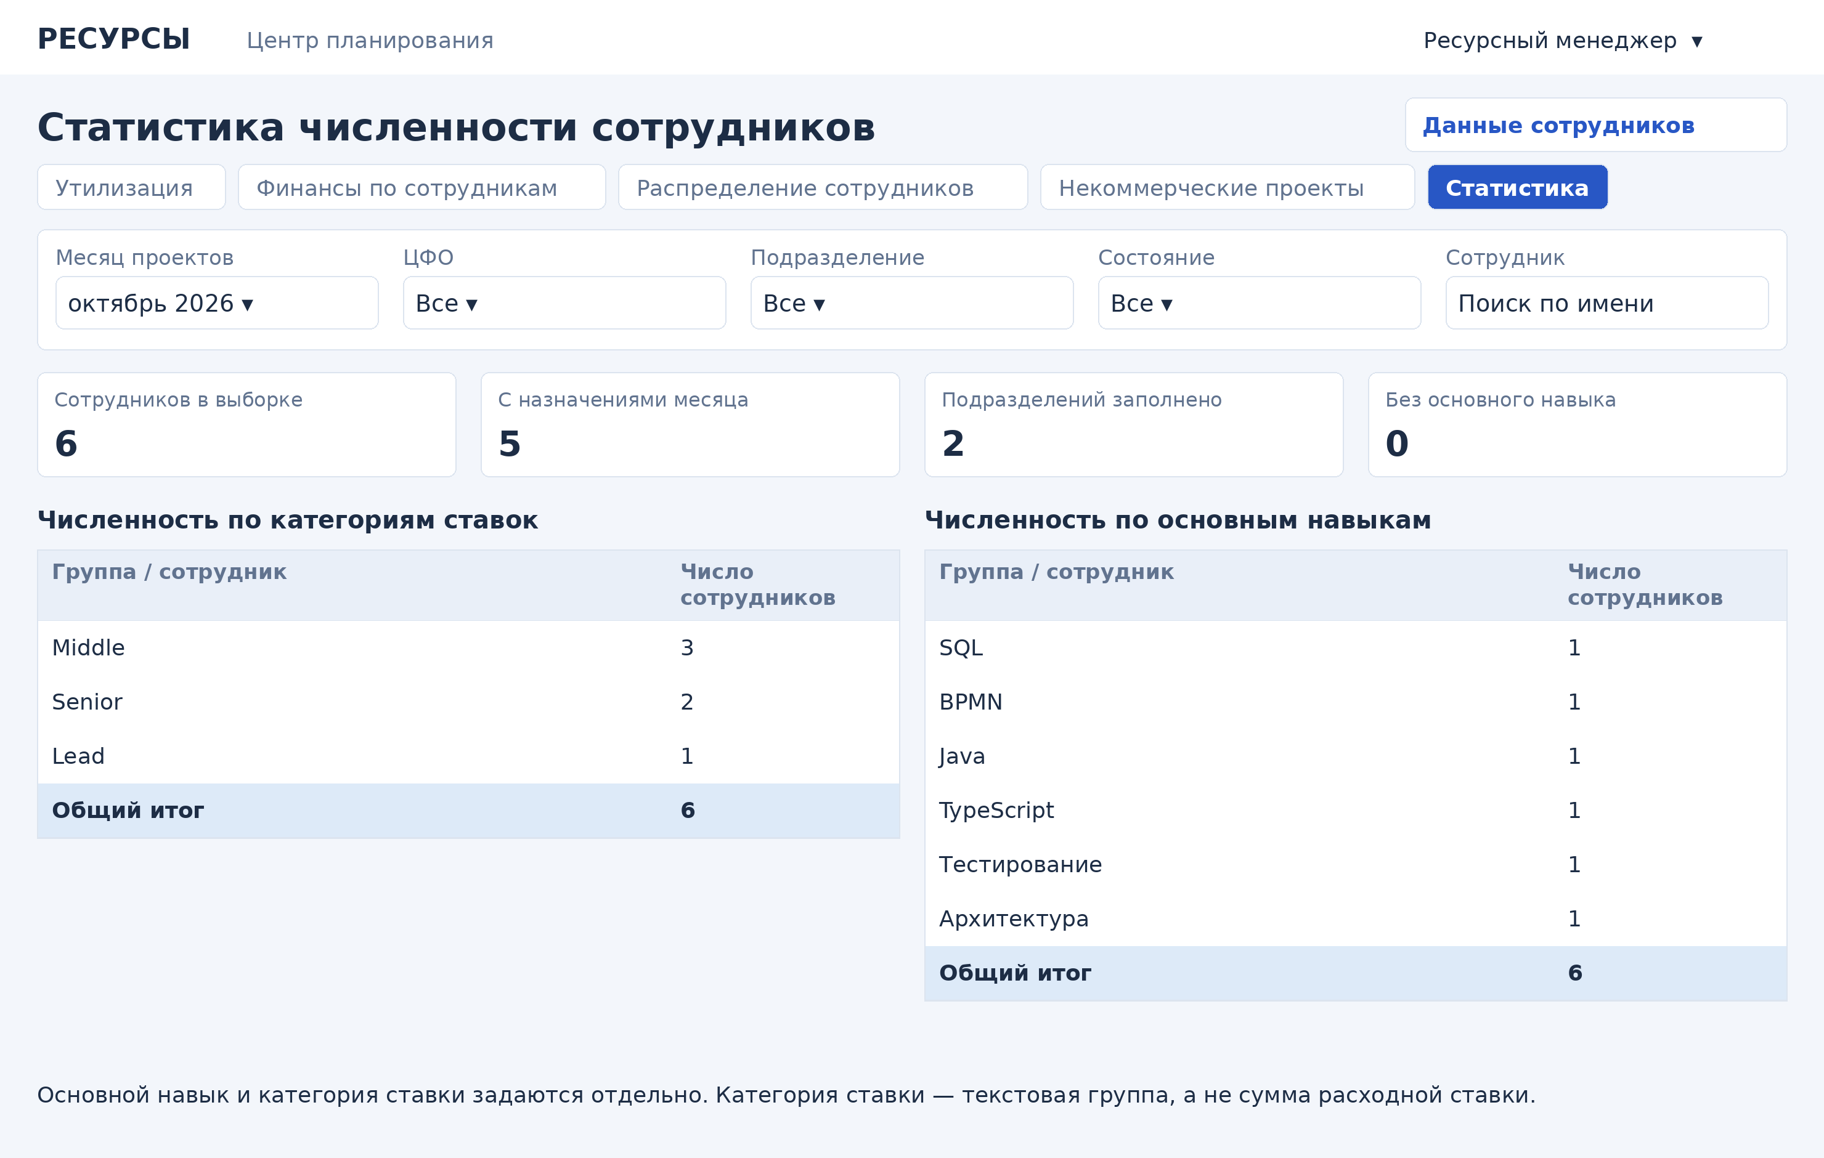Select the SQL skill row
The width and height of the screenshot is (1824, 1158).
1355,649
